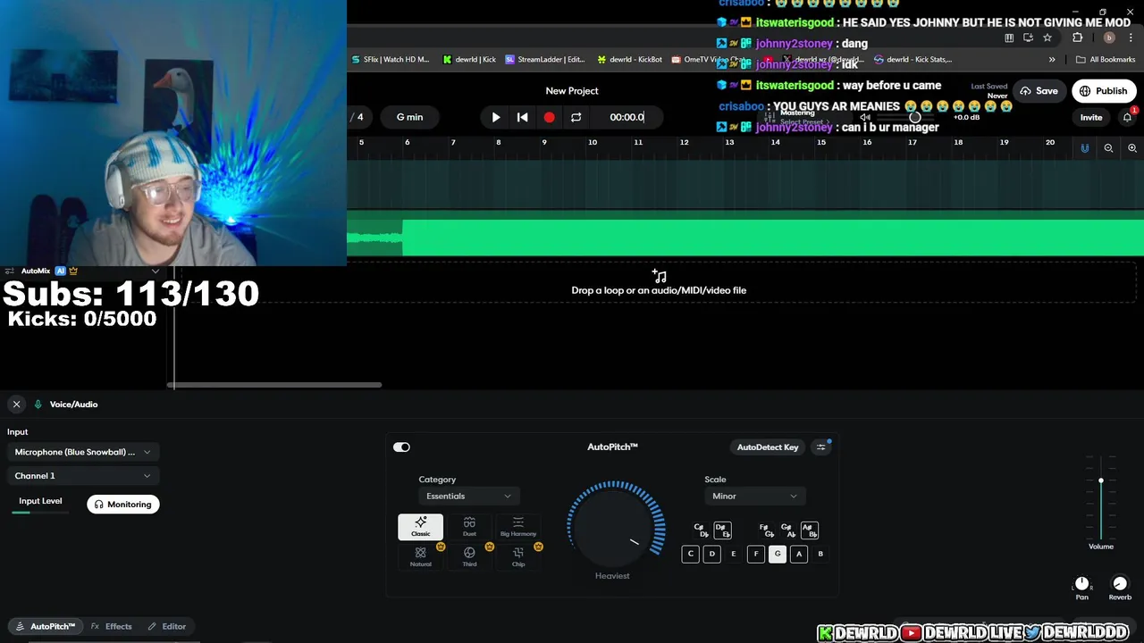1144x643 pixels.
Task: Open the StreamLadder bookmark
Action: (x=545, y=60)
